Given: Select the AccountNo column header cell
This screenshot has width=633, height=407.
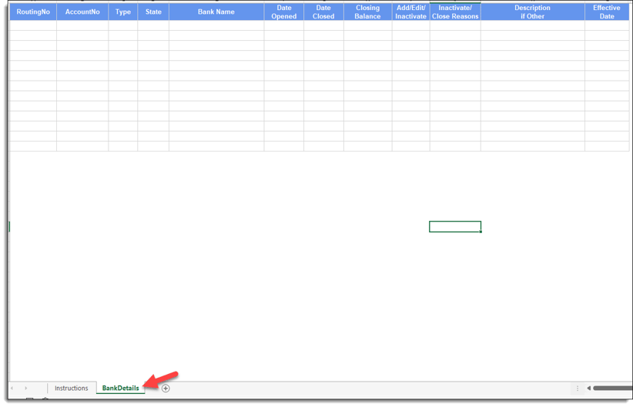Looking at the screenshot, I should click(x=82, y=12).
